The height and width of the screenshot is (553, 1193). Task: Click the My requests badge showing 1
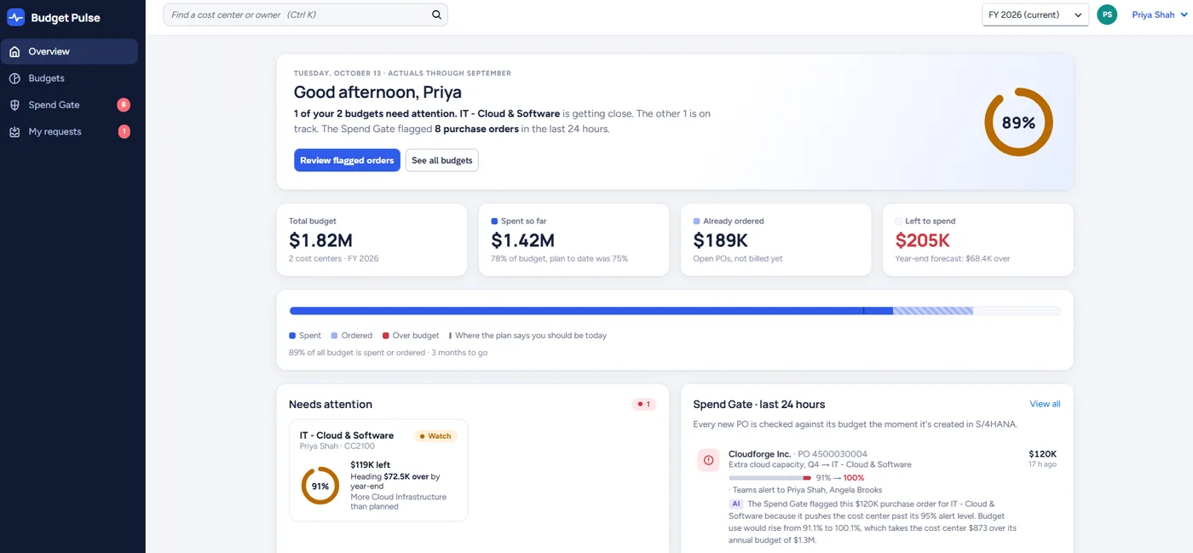(x=124, y=132)
